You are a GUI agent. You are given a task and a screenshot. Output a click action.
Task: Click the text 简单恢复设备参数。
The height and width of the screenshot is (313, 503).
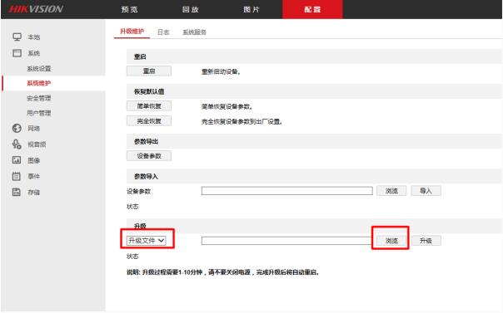pos(227,106)
